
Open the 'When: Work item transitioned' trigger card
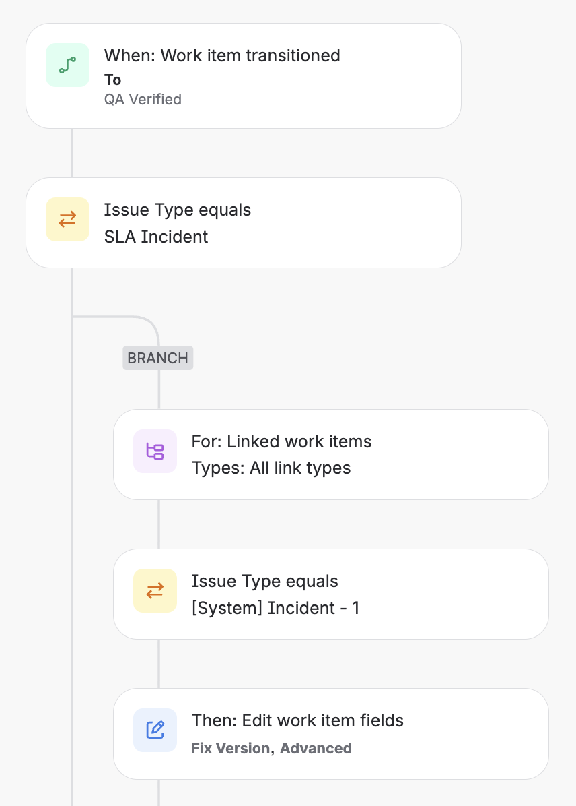pos(244,75)
